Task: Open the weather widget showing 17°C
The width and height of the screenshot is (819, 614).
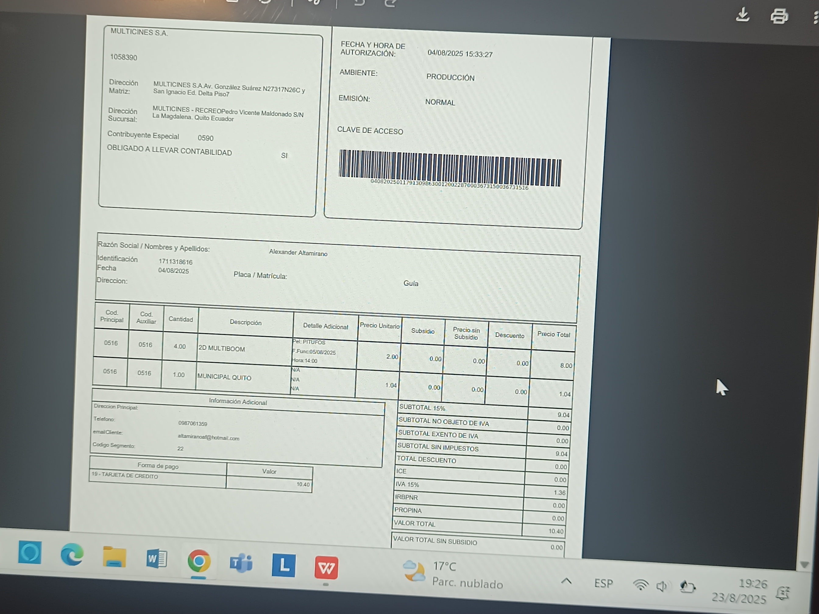Action: [452, 575]
